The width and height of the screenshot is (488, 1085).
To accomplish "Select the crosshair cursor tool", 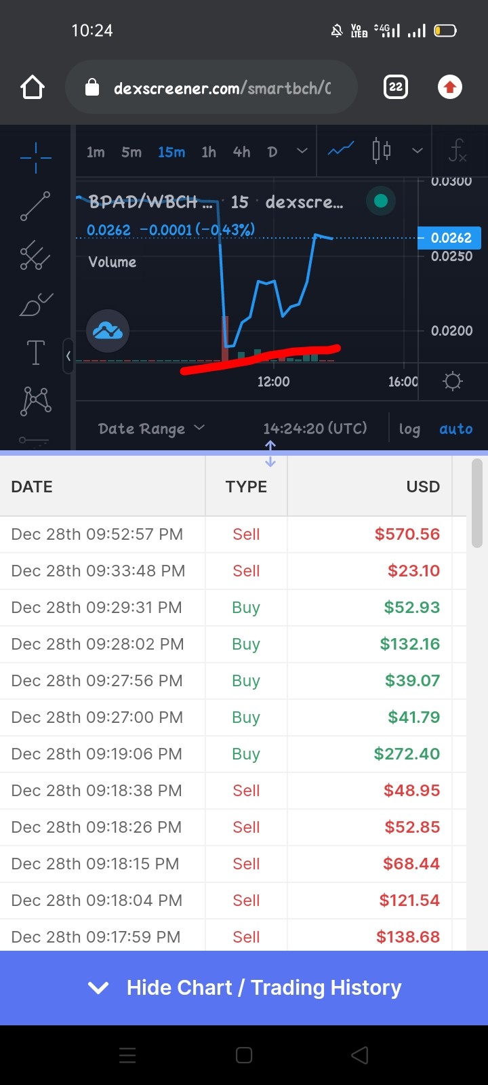I will (x=36, y=158).
